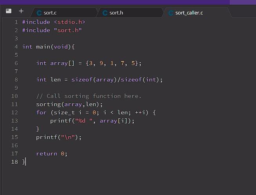This screenshot has width=256, height=195.
Task: Click the closing brace on line 14
Action: click(x=38, y=129)
